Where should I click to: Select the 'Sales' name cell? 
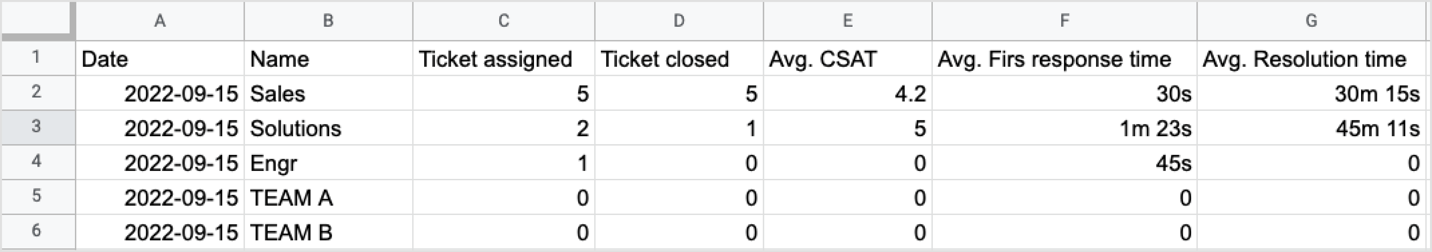[328, 93]
